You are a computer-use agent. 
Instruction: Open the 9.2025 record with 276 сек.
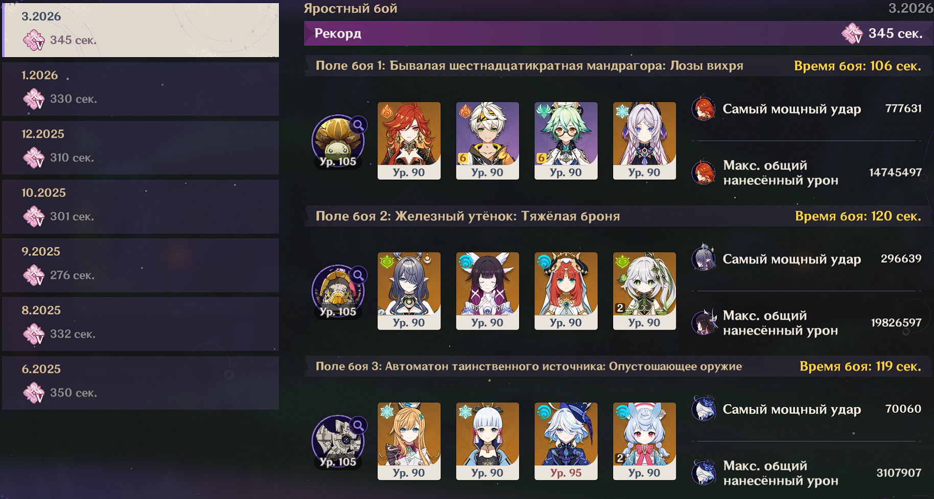pos(141,265)
